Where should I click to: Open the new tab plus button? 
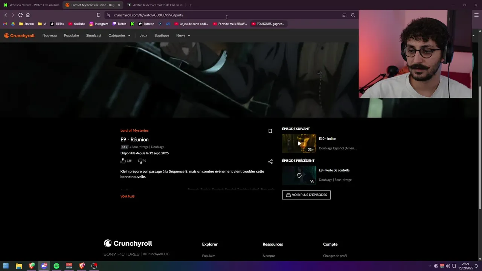click(x=190, y=5)
